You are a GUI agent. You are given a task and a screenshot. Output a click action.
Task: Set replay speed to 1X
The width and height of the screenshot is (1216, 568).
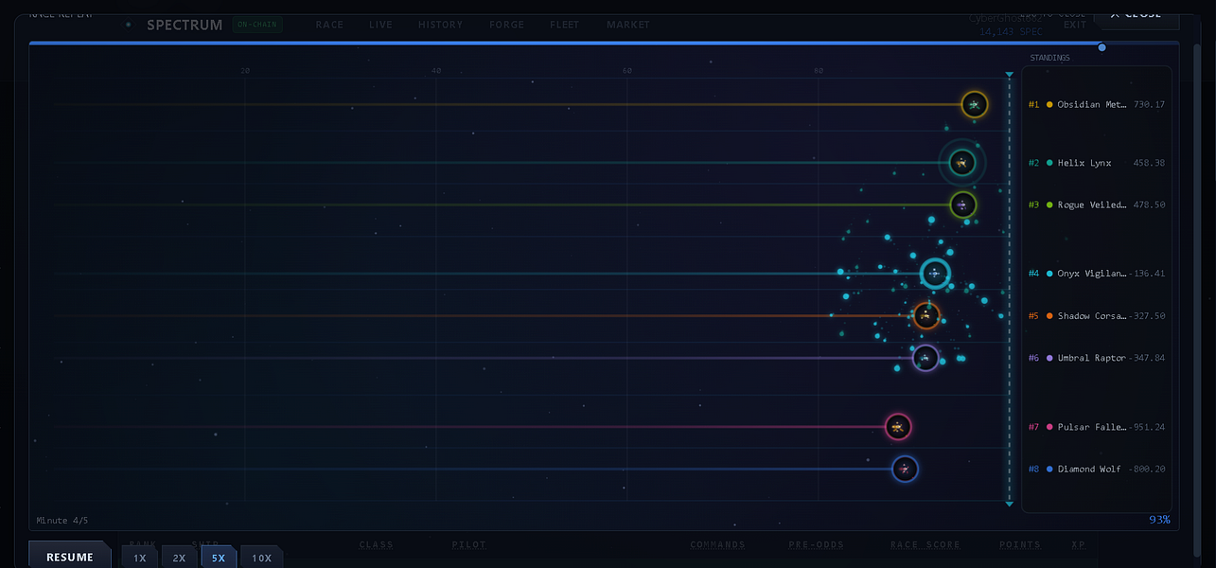pyautogui.click(x=140, y=558)
